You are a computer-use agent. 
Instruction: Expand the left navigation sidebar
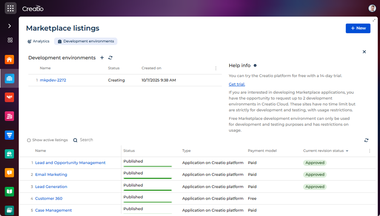[9, 26]
